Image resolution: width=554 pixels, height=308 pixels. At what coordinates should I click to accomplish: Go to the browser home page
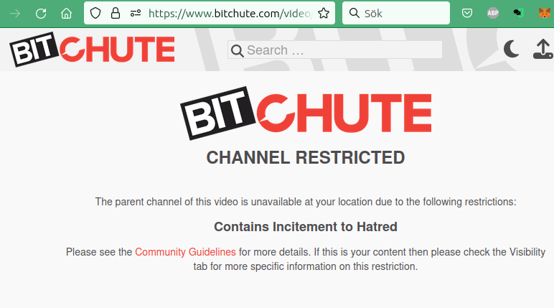click(x=66, y=14)
